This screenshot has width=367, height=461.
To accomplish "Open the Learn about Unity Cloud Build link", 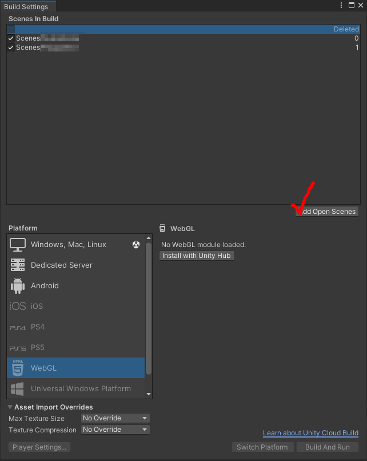I will point(310,433).
